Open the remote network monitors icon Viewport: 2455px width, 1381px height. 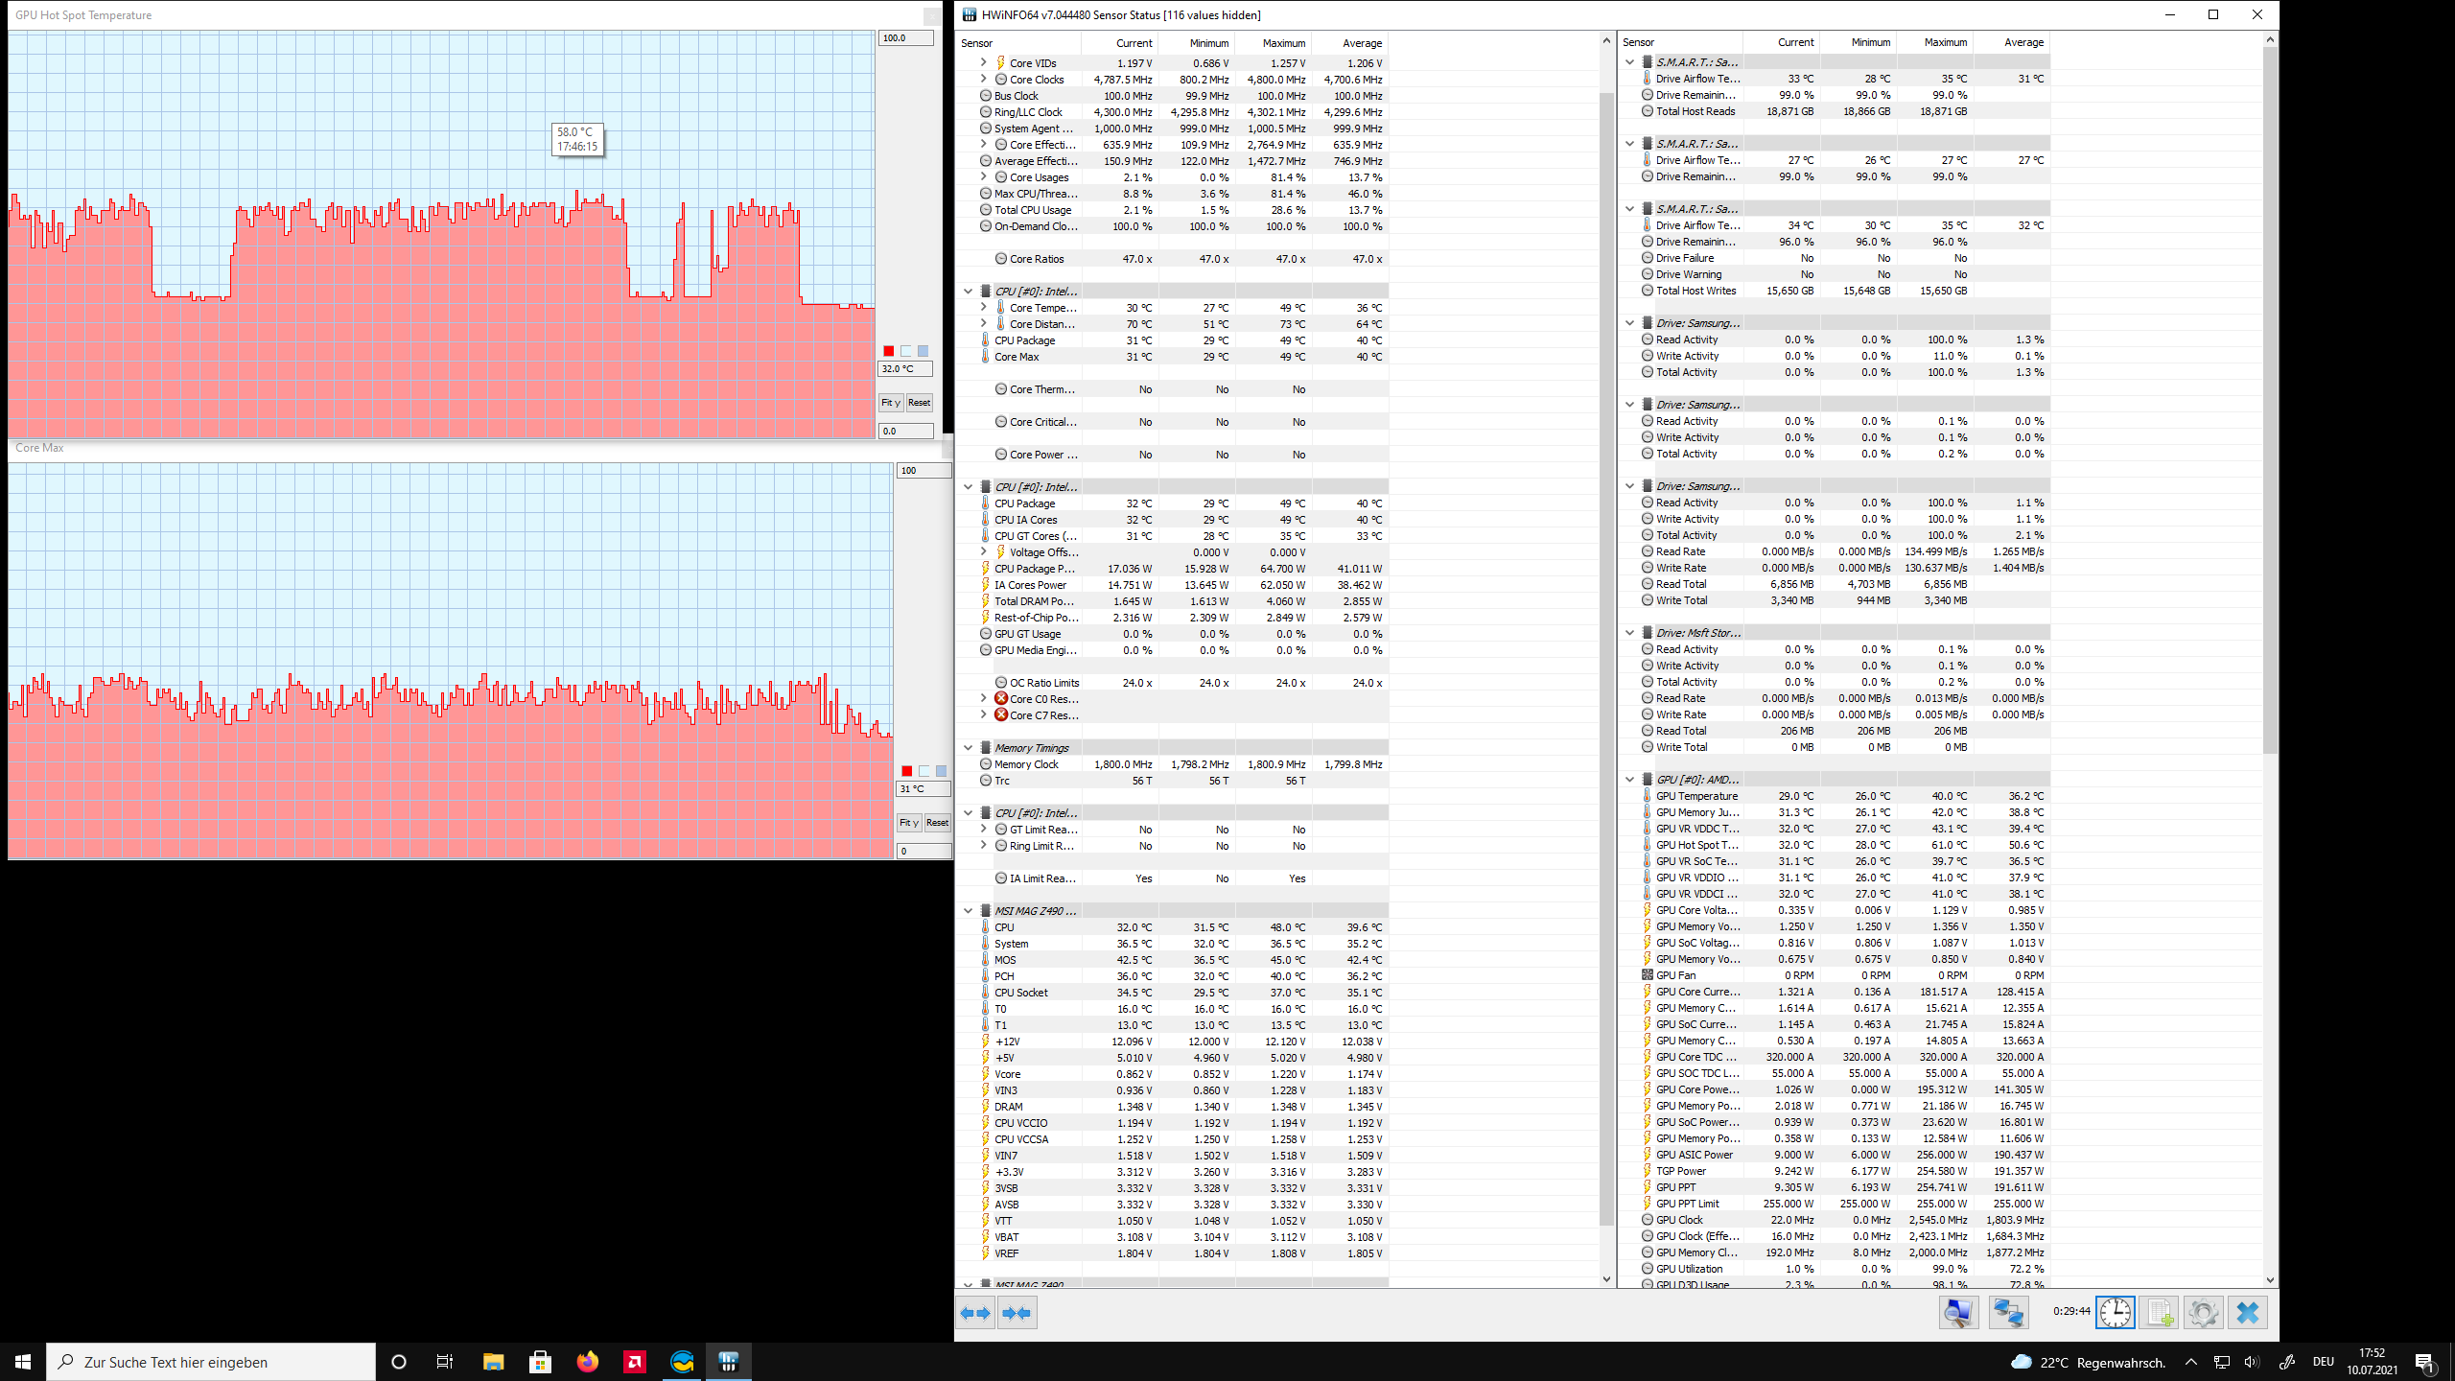pos(2008,1312)
